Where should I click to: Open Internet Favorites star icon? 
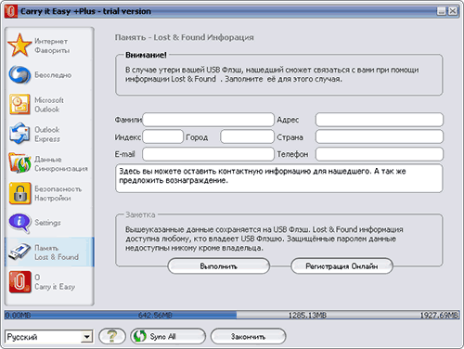tap(19, 45)
